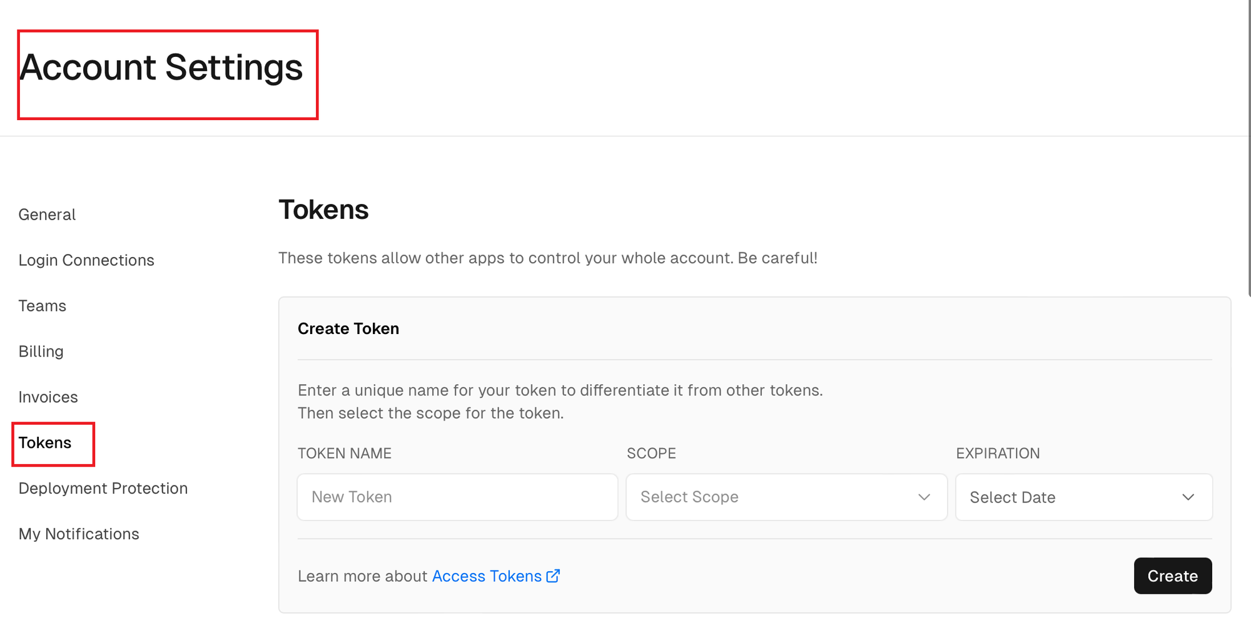Select the Tokens sidebar item
Viewport: 1251px width, 635px height.
[x=45, y=442]
